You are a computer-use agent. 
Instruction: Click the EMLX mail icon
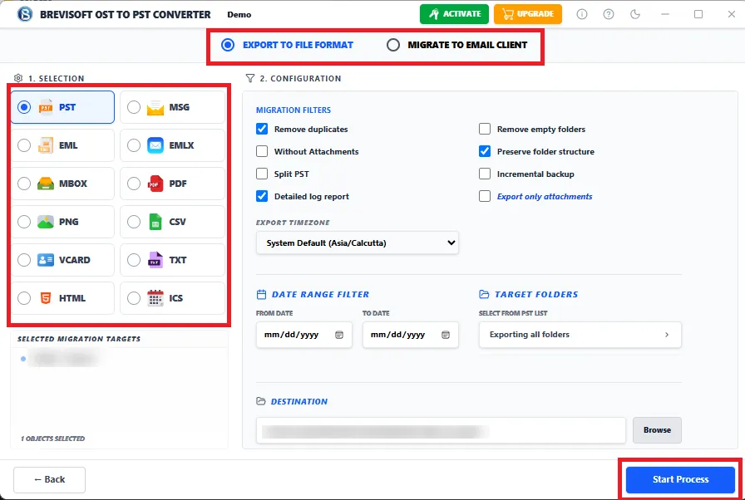pyautogui.click(x=155, y=145)
